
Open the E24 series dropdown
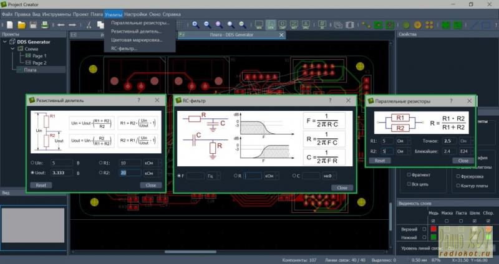pos(467,151)
